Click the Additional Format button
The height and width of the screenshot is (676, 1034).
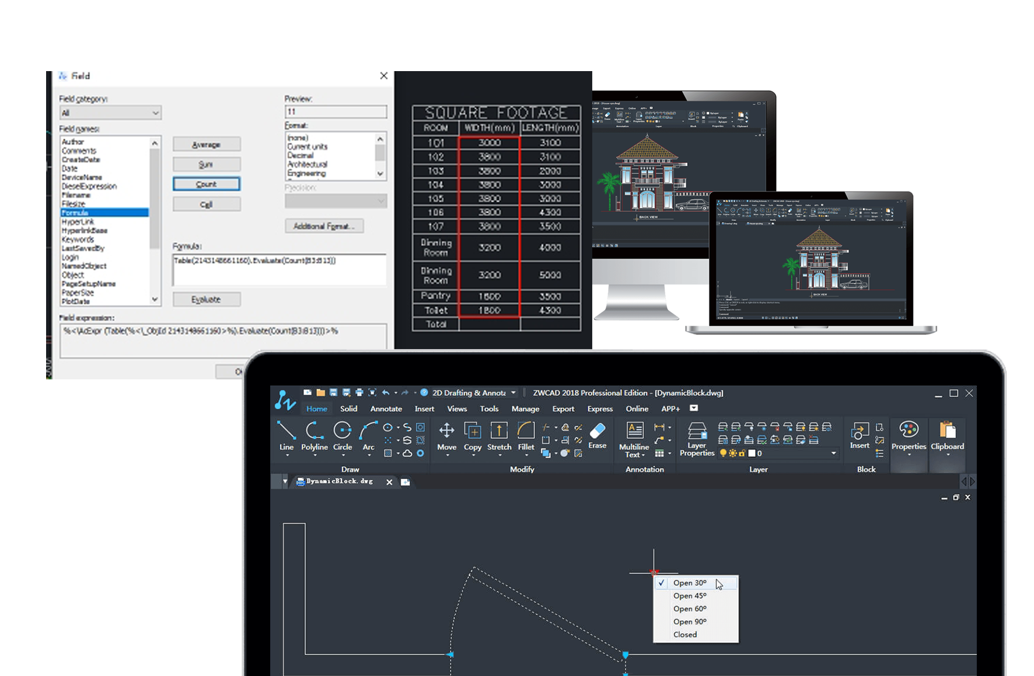point(324,226)
